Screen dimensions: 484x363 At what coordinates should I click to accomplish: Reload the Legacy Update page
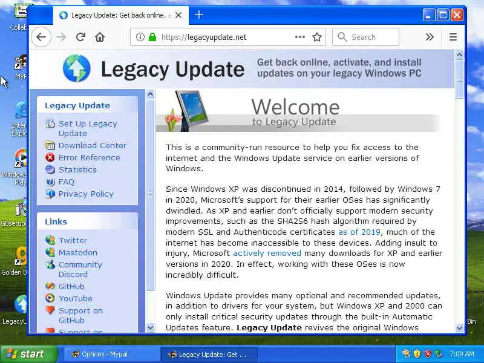coord(80,38)
